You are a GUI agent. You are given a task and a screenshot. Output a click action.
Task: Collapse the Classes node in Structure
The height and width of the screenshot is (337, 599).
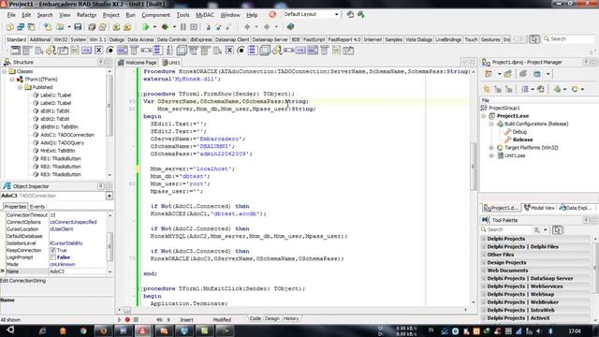[x=5, y=71]
